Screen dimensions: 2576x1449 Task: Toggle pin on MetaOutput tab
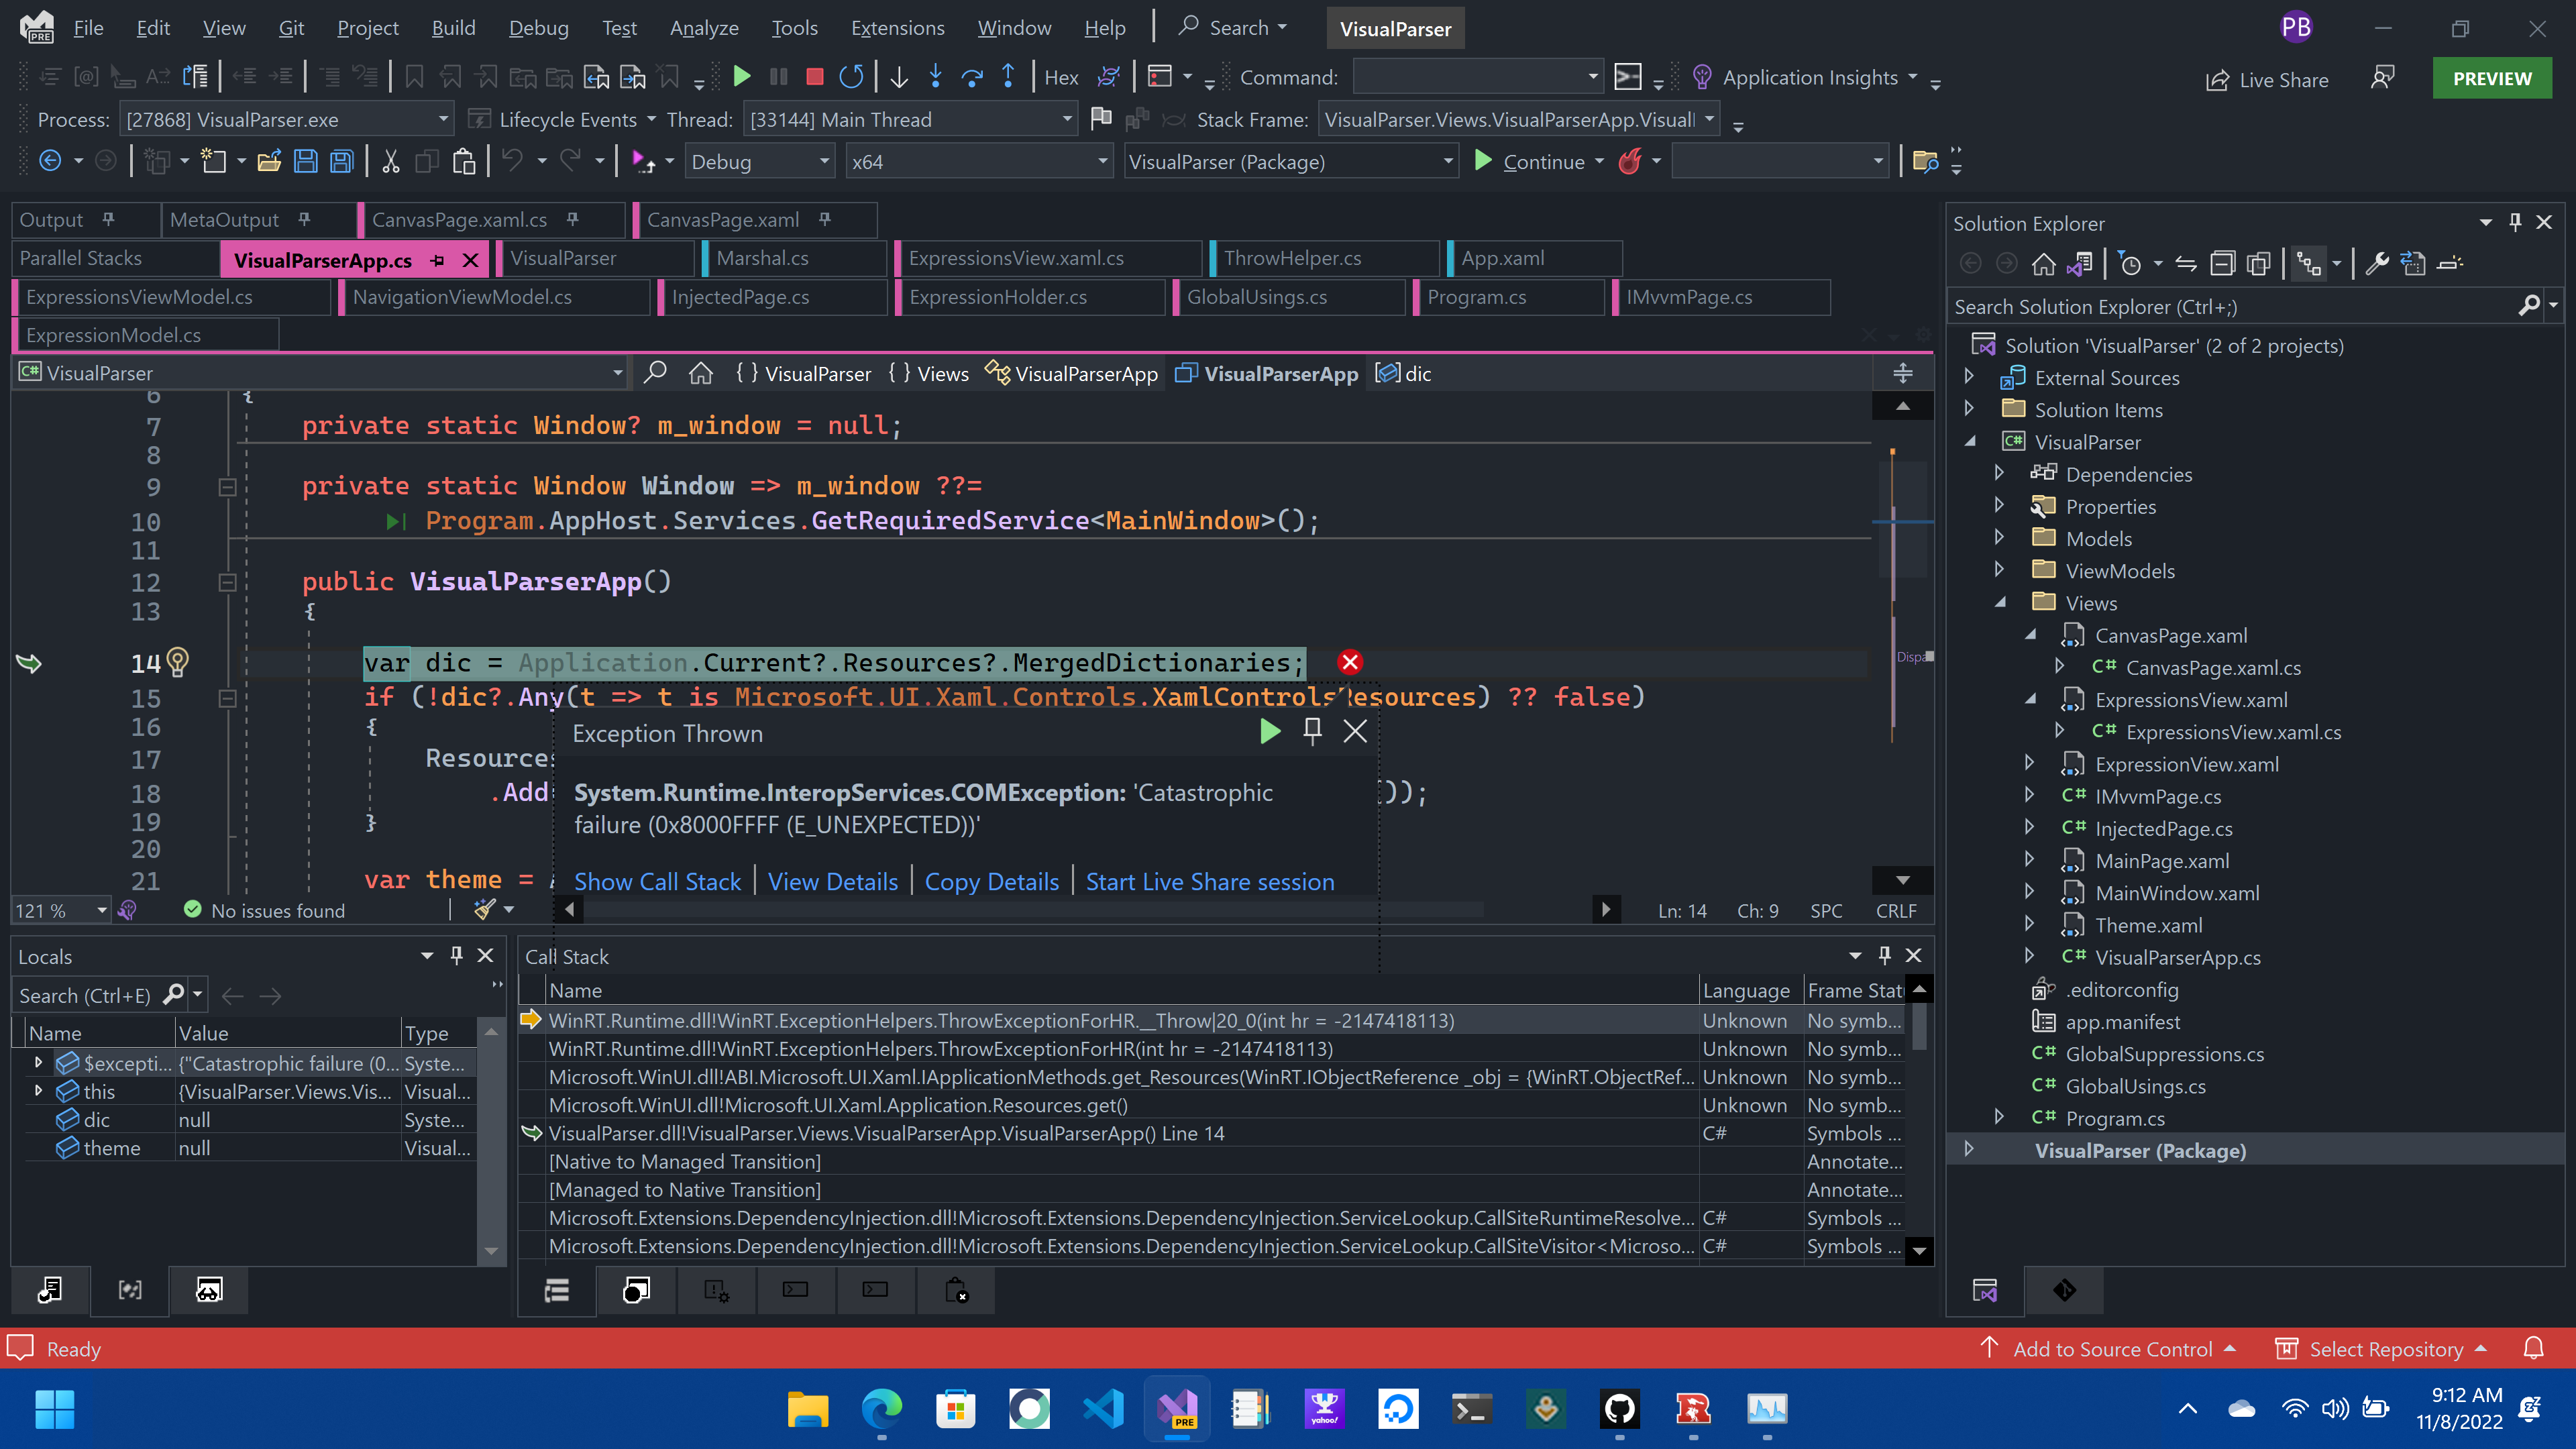click(304, 218)
